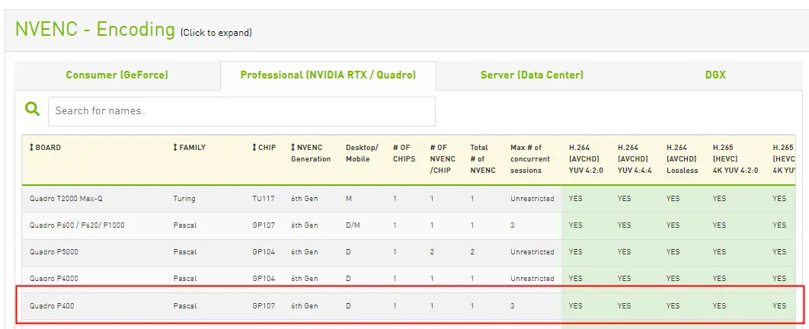Click the # OF CHIPS column header
The image size is (809, 329).
pos(404,153)
